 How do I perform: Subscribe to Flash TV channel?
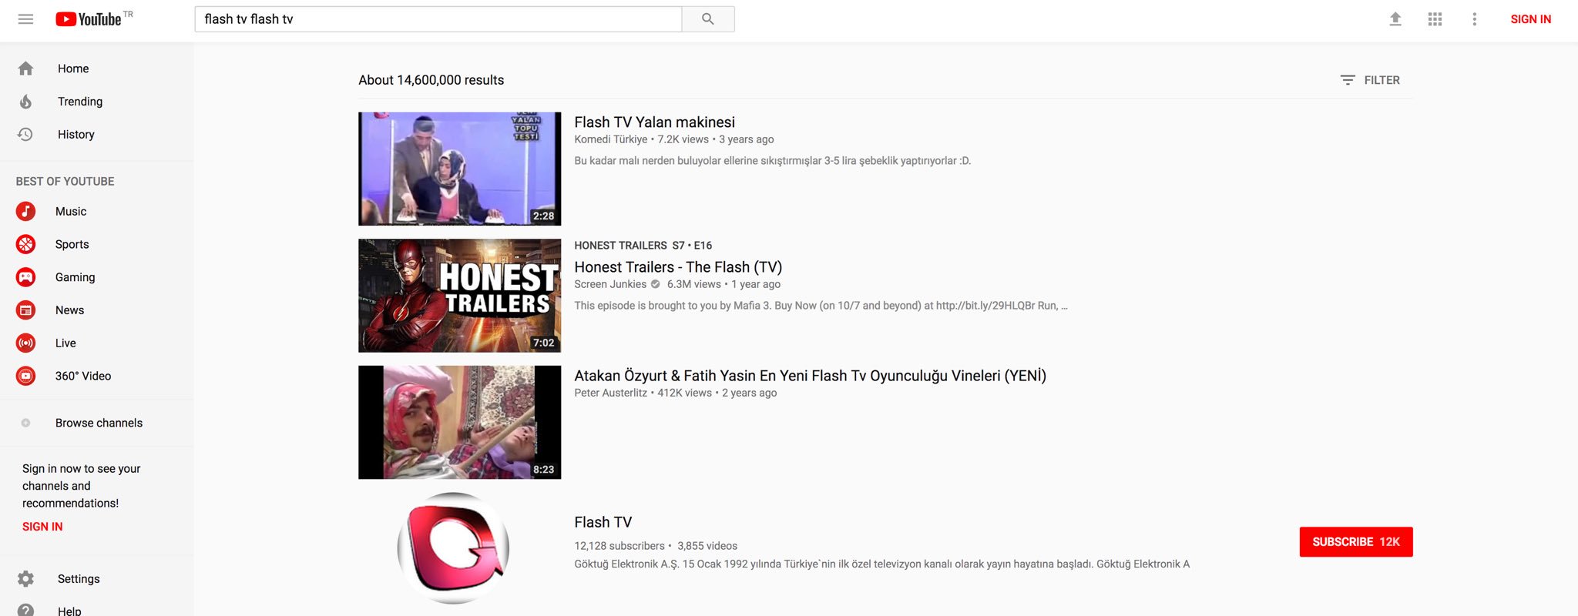point(1356,542)
